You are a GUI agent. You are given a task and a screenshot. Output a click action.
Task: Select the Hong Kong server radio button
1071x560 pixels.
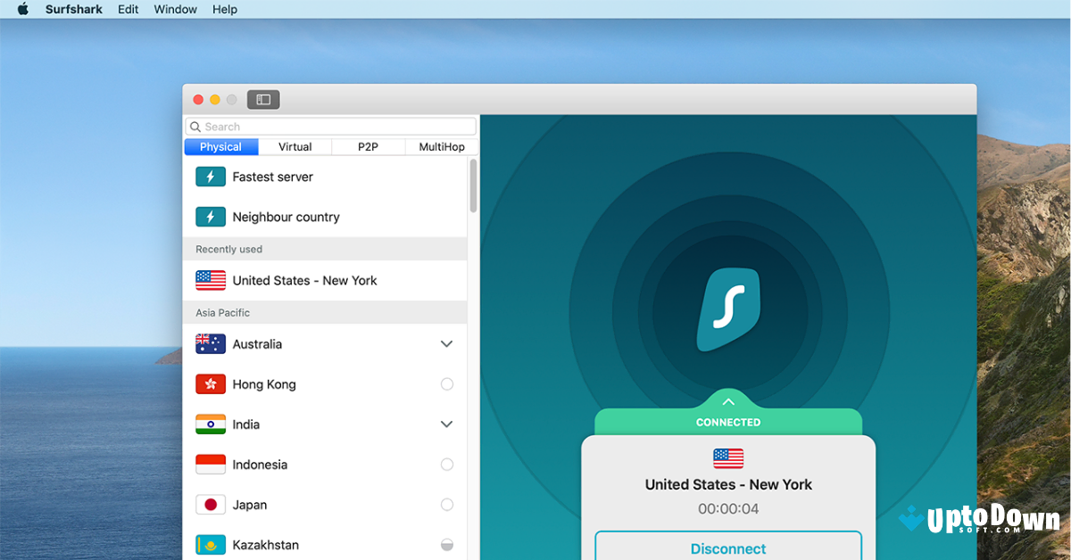pos(446,383)
